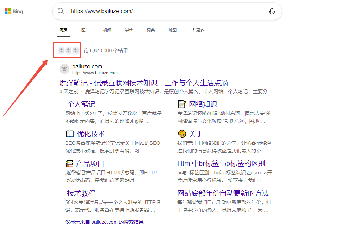
Task: Select the voice search microphone icon
Action: [x=272, y=11]
